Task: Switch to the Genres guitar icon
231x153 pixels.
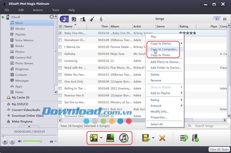Action: [x=92, y=19]
